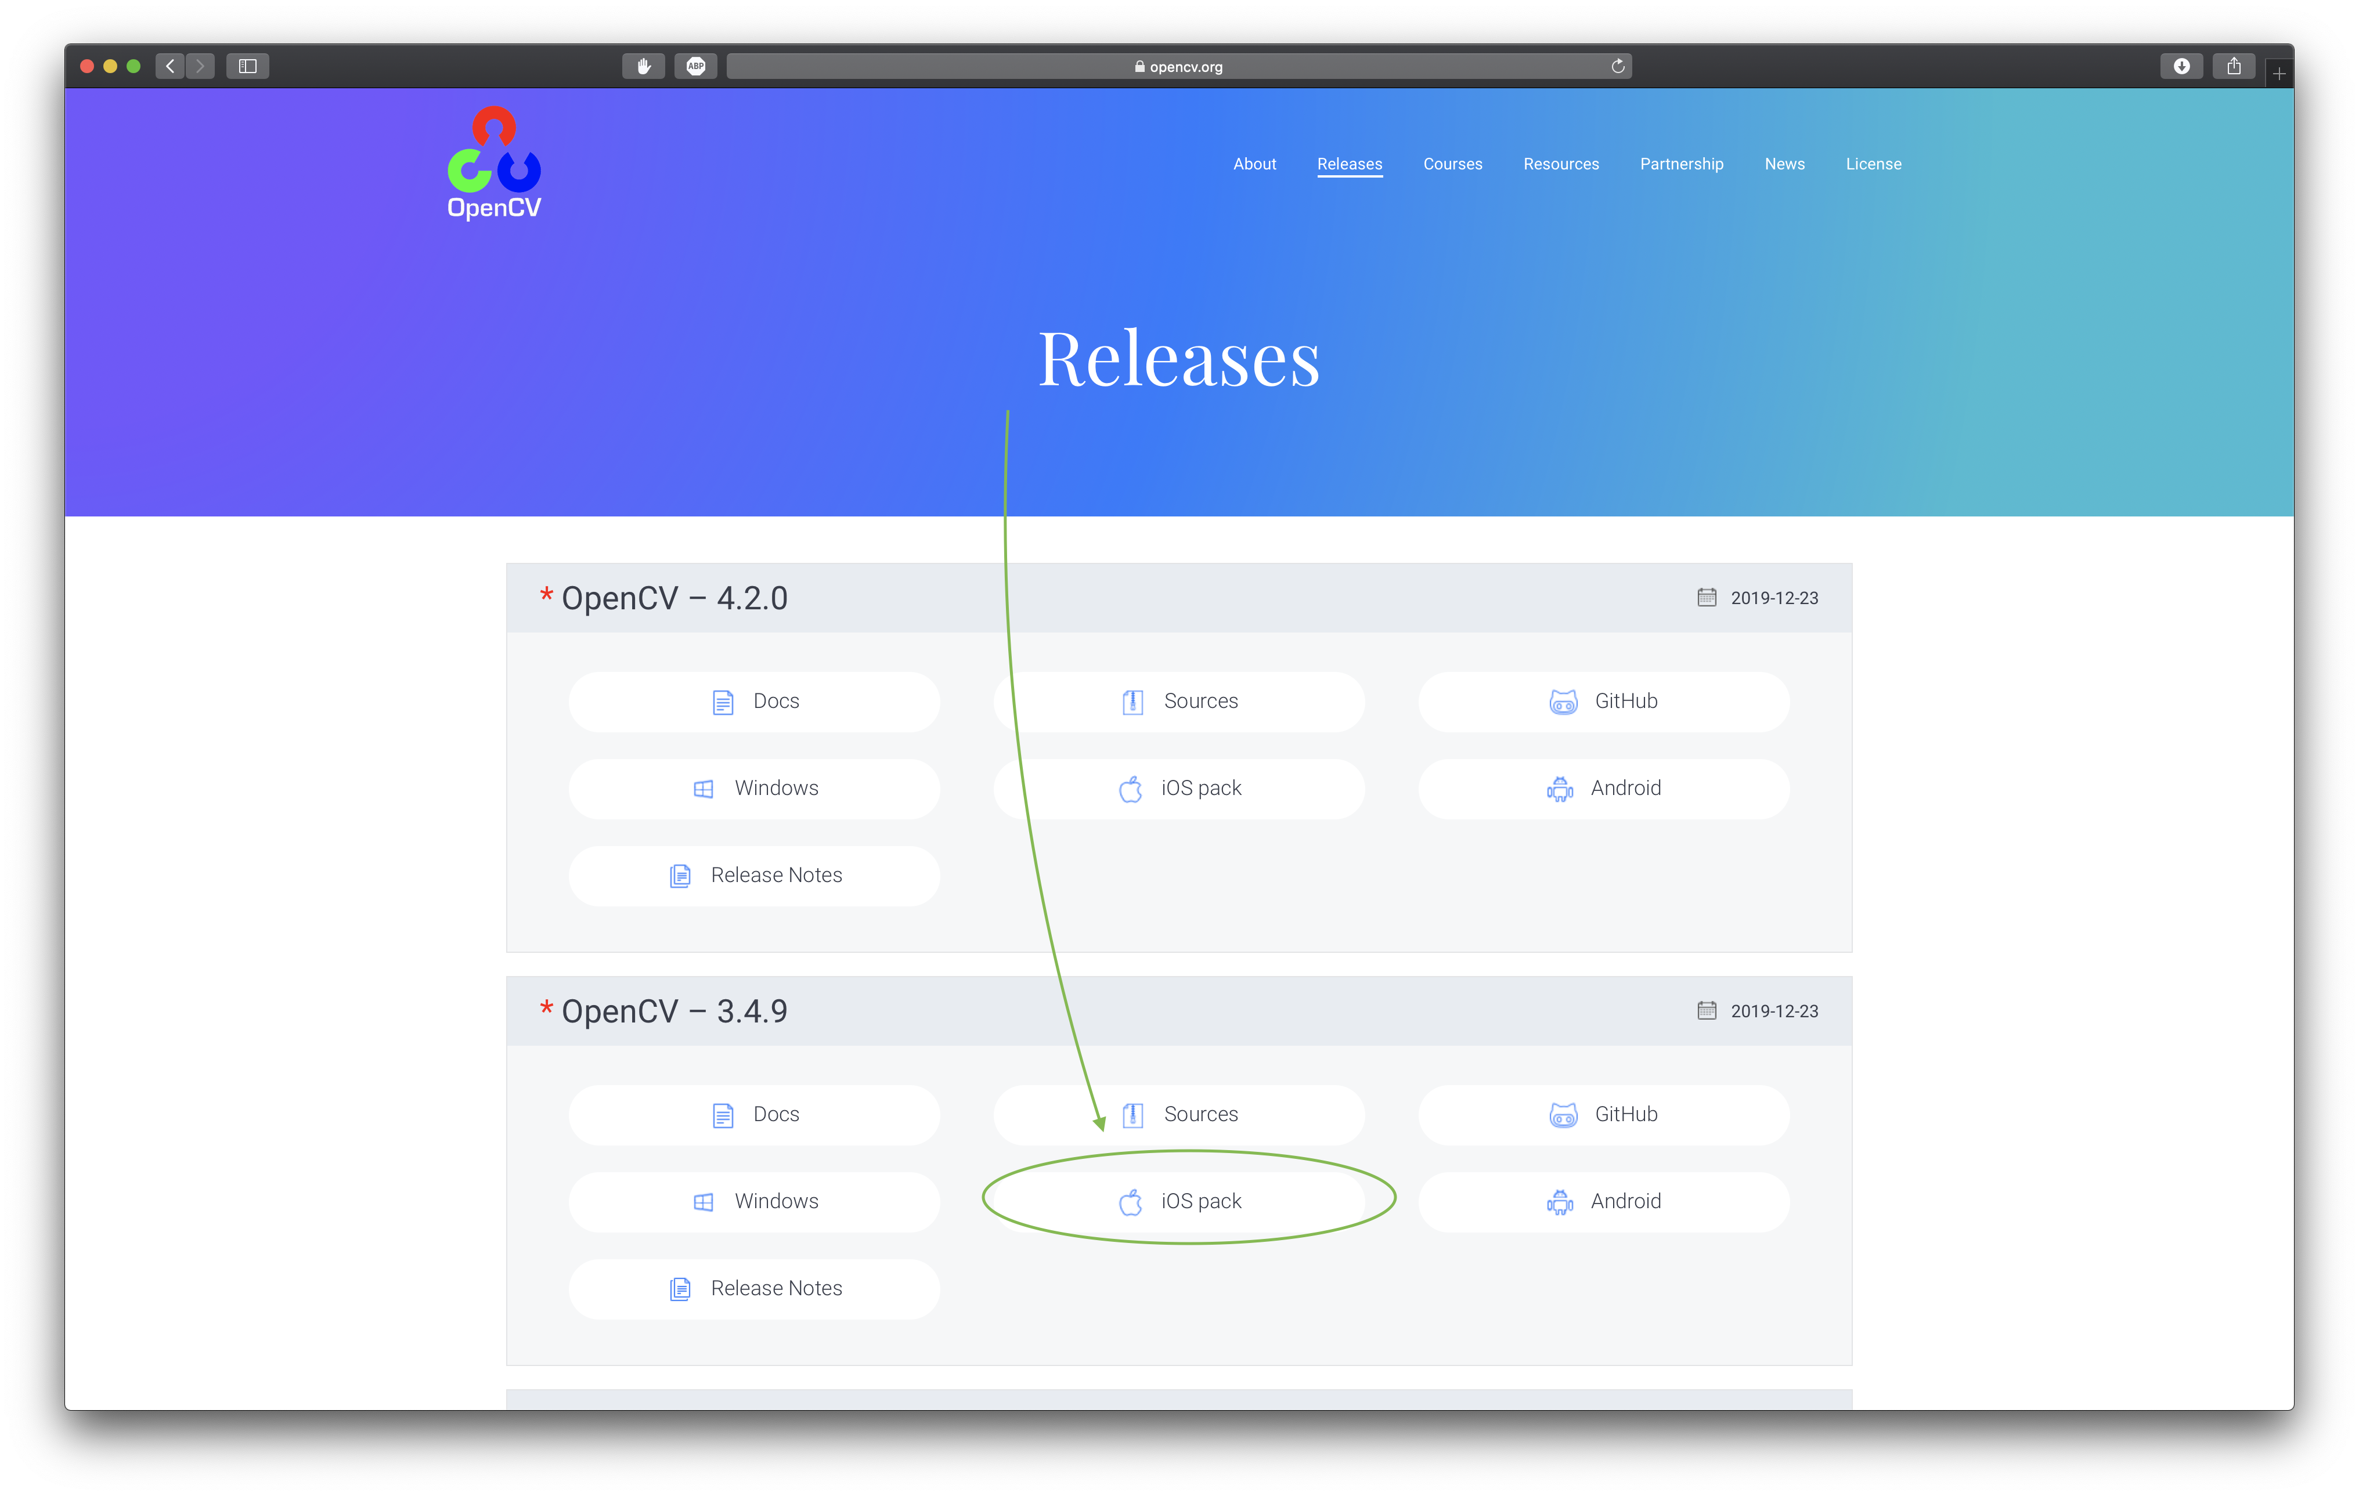Open Release Notes for OpenCV 4.2.0
The height and width of the screenshot is (1496, 2359).
[755, 875]
